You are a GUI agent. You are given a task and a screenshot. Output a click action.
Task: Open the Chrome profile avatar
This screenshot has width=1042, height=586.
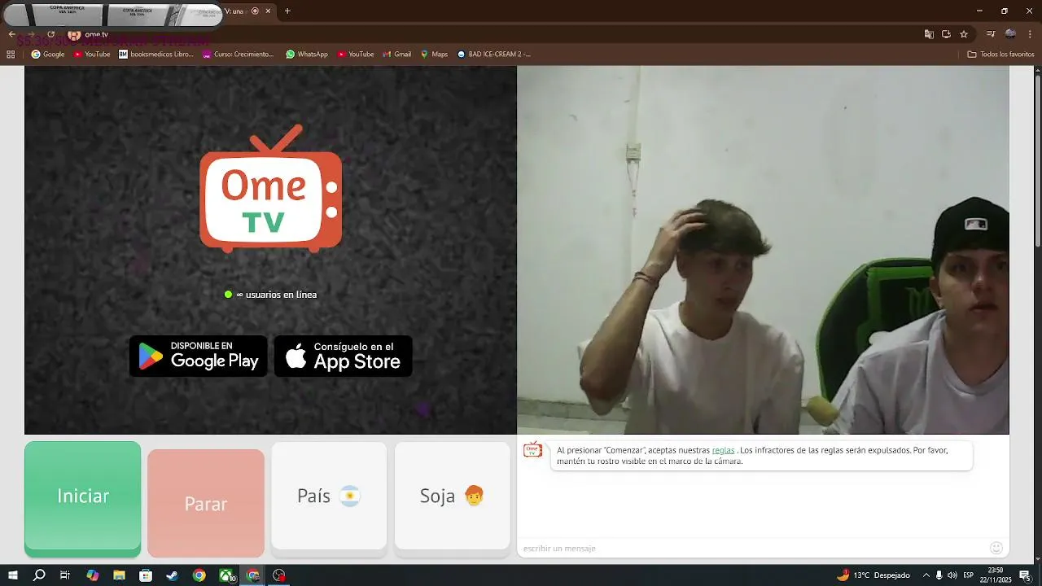pos(1010,34)
